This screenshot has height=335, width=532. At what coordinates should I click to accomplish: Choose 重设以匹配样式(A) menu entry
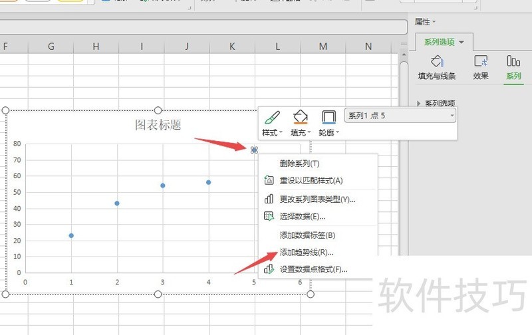click(318, 180)
